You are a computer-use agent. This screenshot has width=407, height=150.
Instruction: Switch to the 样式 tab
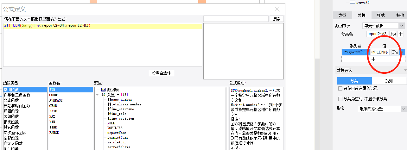pyautogui.click(x=381, y=15)
